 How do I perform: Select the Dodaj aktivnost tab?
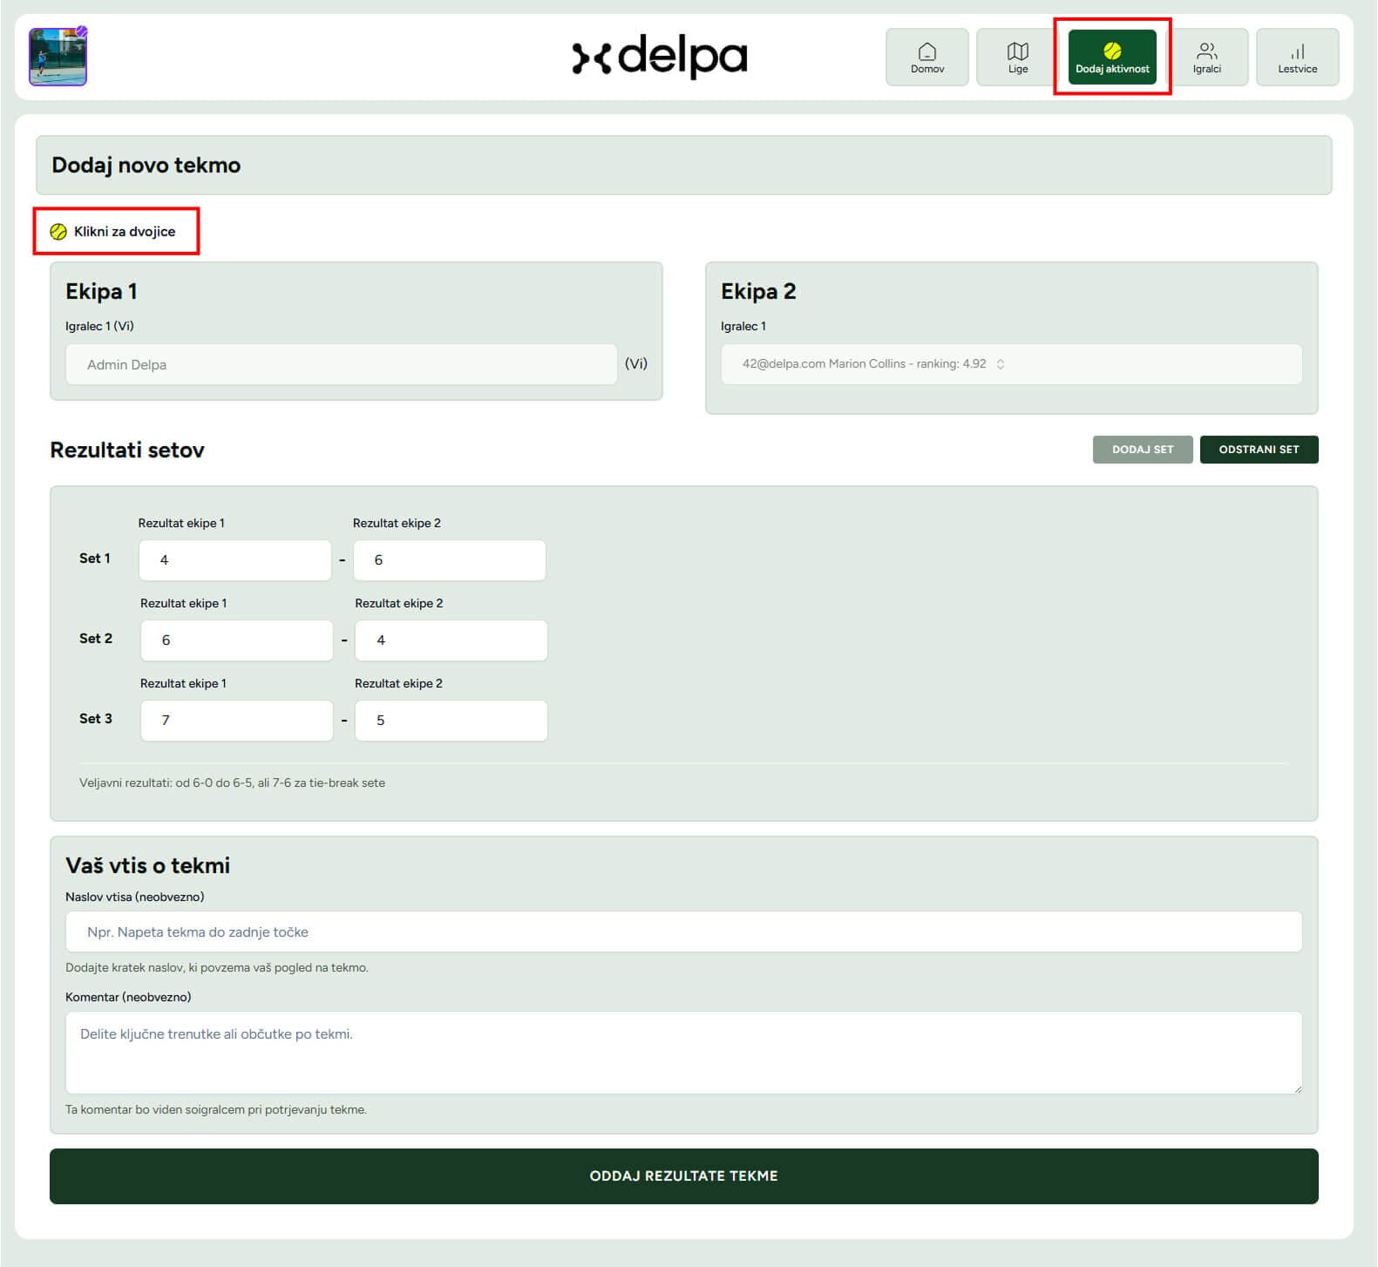[x=1112, y=58]
